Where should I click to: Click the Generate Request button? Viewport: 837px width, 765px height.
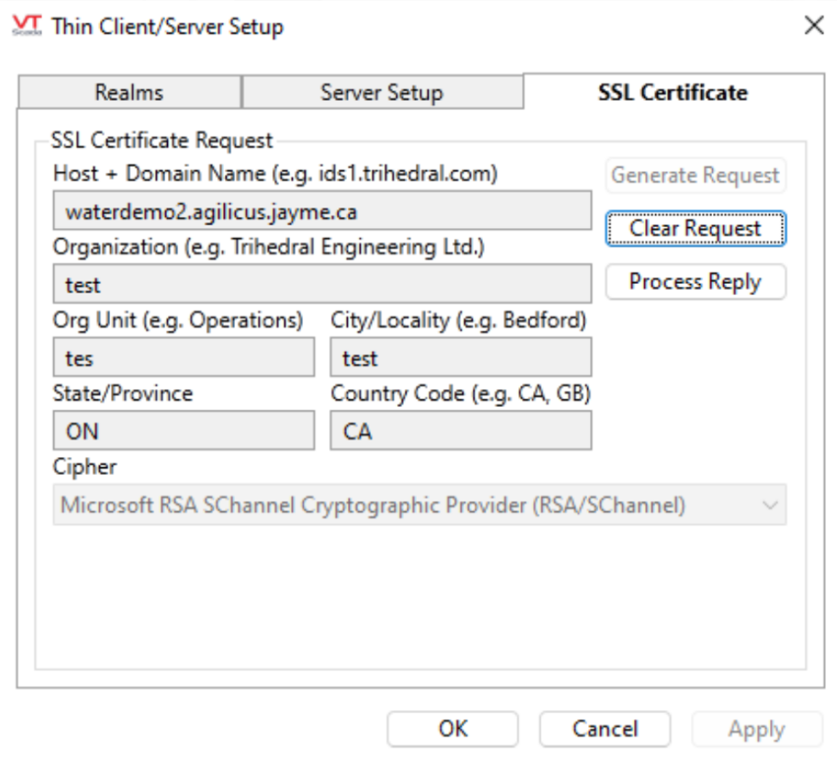[695, 176]
